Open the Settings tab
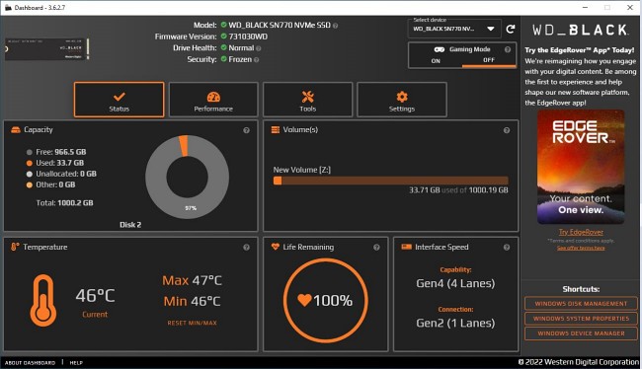The height and width of the screenshot is (369, 642). click(x=402, y=100)
